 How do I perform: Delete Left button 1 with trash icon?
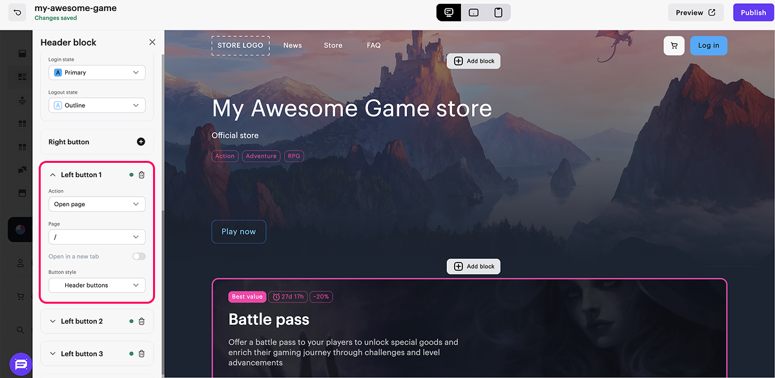141,175
